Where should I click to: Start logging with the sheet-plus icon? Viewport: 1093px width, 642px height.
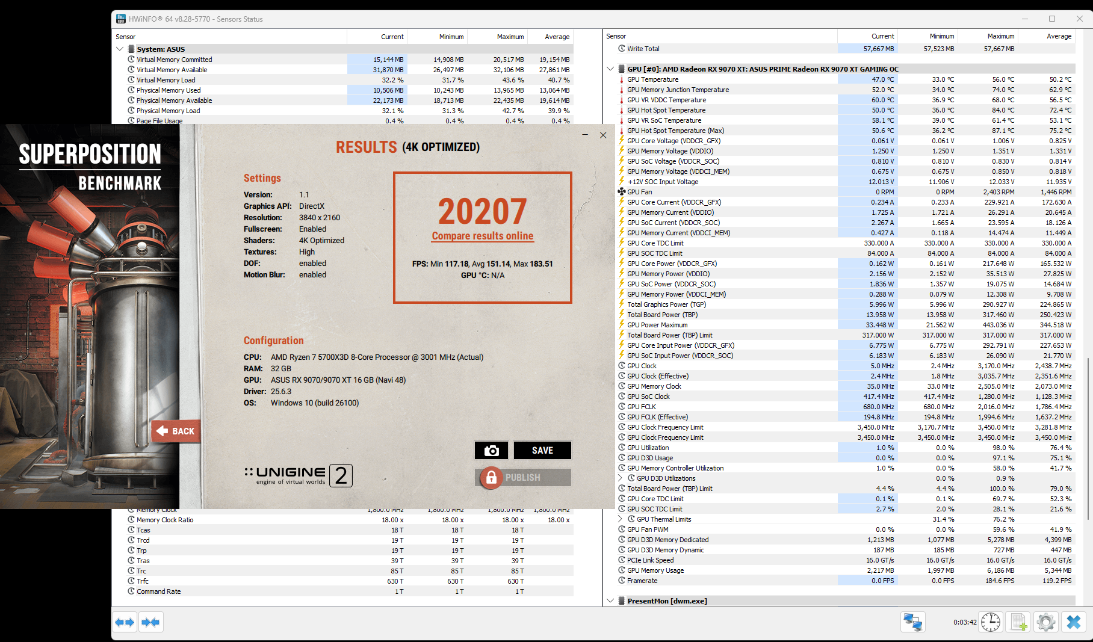tap(1018, 622)
